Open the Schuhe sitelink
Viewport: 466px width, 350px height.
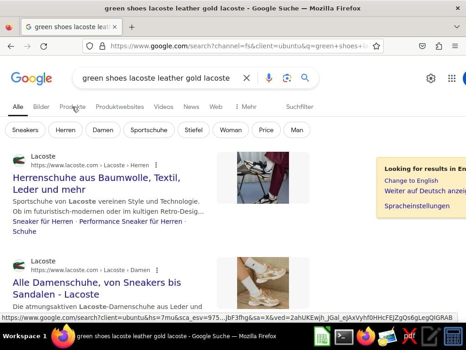tap(25, 232)
